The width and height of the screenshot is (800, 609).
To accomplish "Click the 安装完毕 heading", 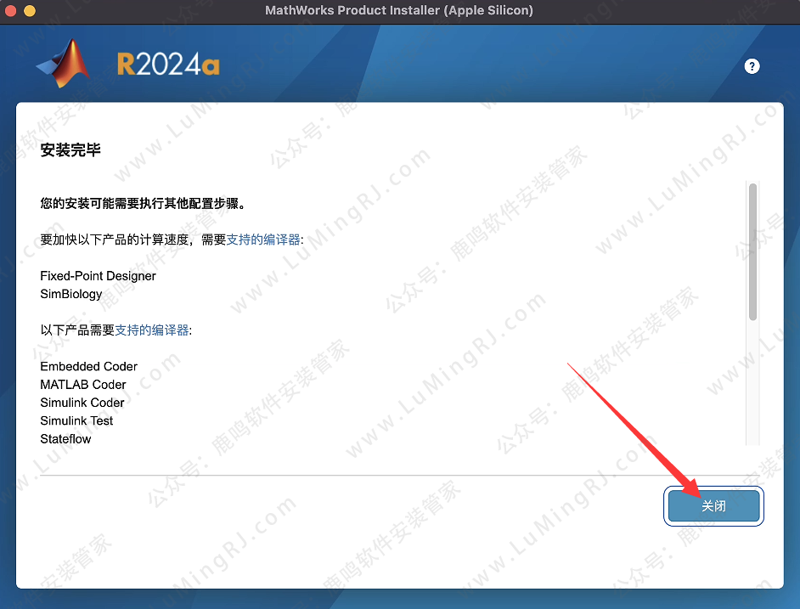I will click(x=70, y=149).
